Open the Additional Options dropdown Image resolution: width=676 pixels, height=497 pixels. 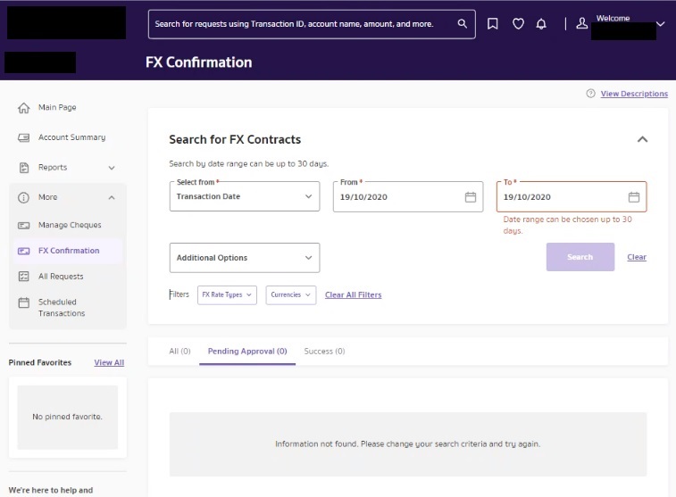244,258
